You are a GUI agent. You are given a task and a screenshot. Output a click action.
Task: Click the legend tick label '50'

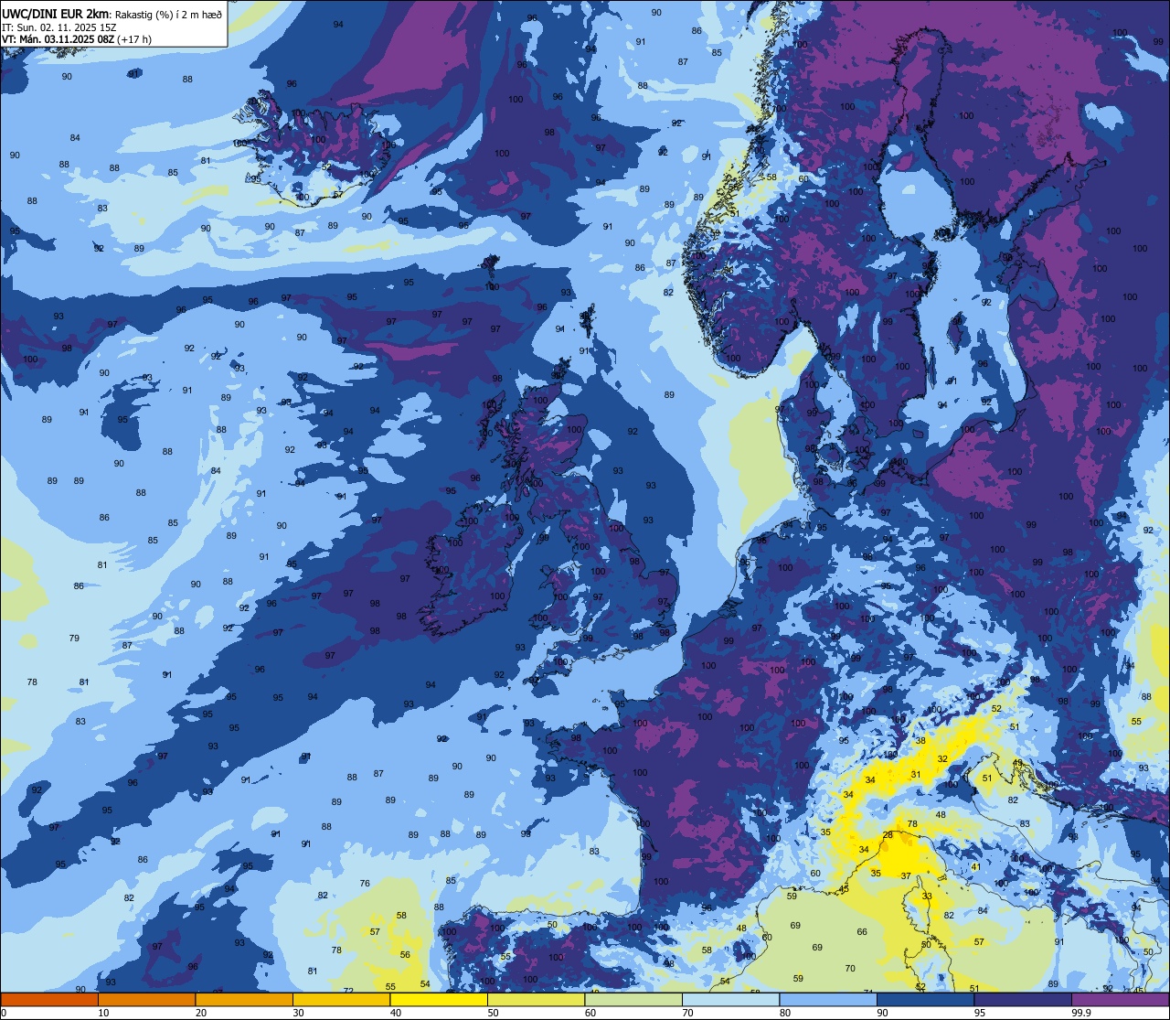[494, 1013]
